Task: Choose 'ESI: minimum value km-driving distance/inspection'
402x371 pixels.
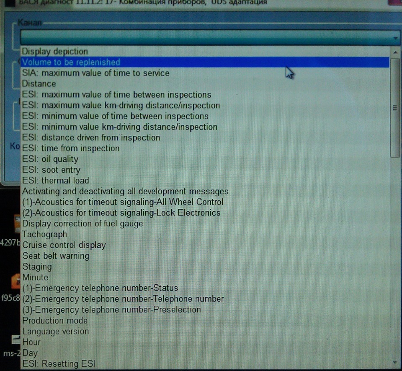Action: point(205,127)
